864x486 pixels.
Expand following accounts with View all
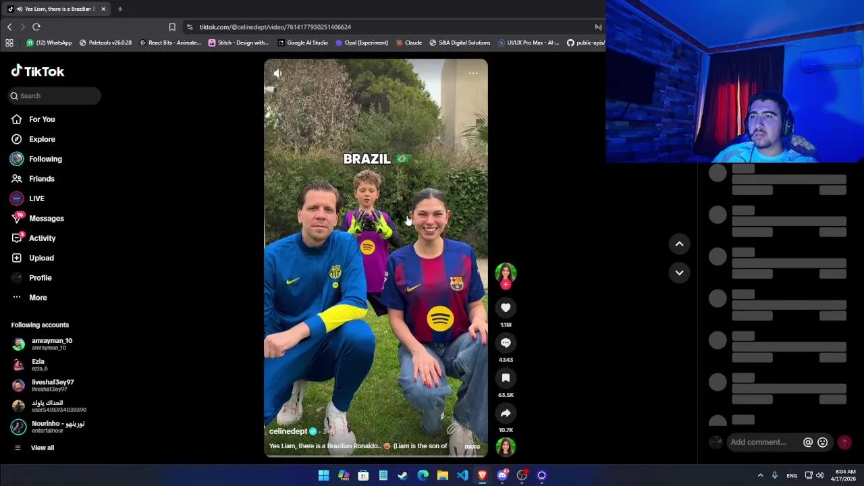click(34, 448)
